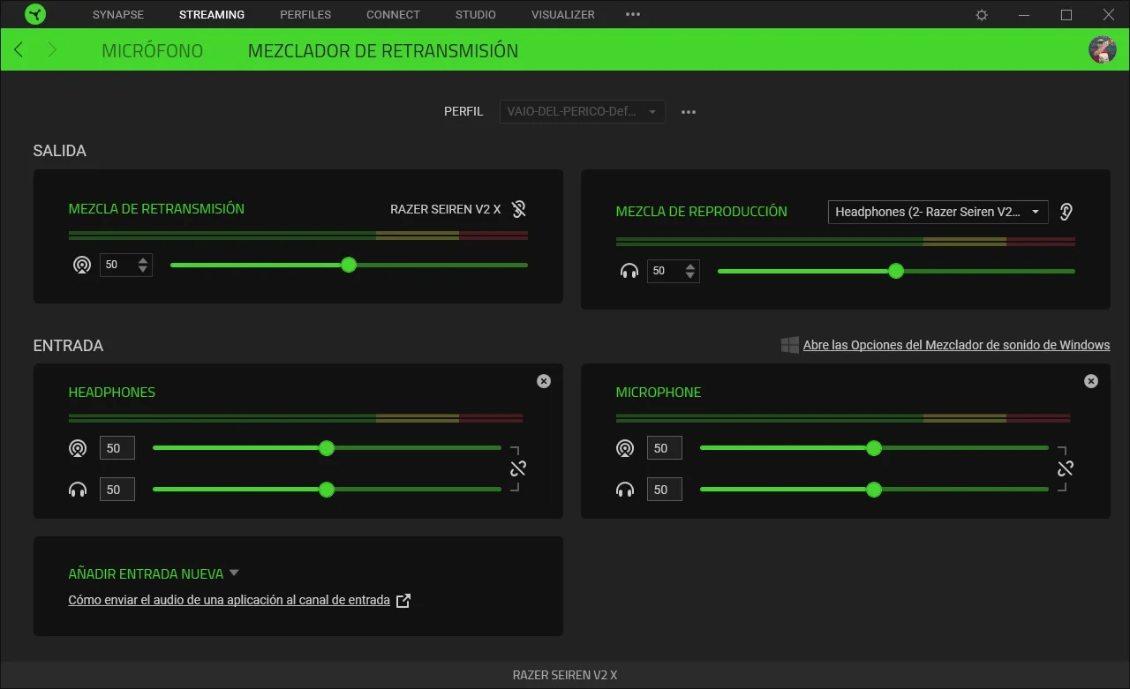Screen dimensions: 1130x689
Task: Decrease broadcast mix volume stepper down arrow
Action: pyautogui.click(x=143, y=270)
